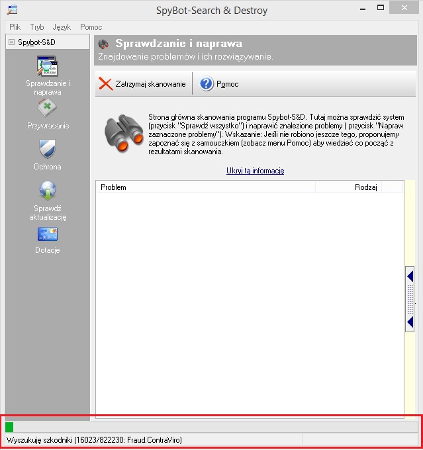
Task: Open the Tryb menu
Action: [x=37, y=27]
